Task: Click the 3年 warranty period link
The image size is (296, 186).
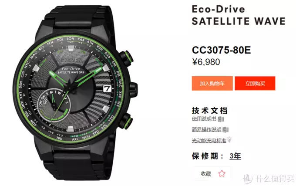Action: (235, 156)
